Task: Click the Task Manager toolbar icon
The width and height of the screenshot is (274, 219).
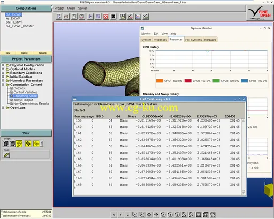Action: point(123,17)
